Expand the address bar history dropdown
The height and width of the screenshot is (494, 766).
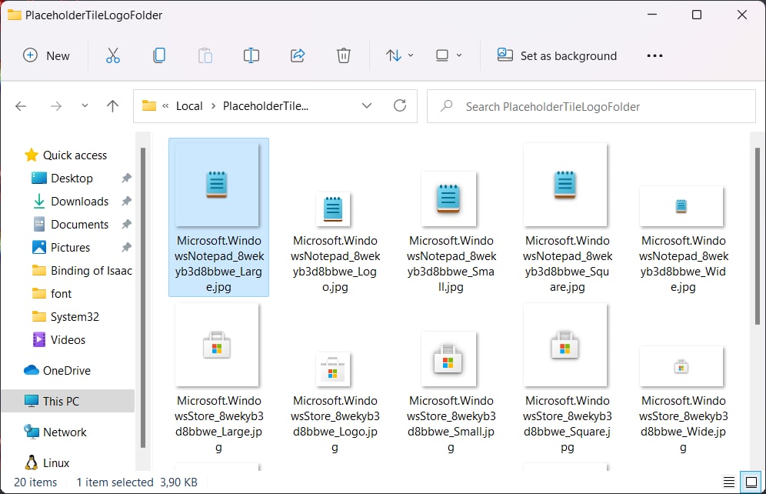click(x=366, y=106)
